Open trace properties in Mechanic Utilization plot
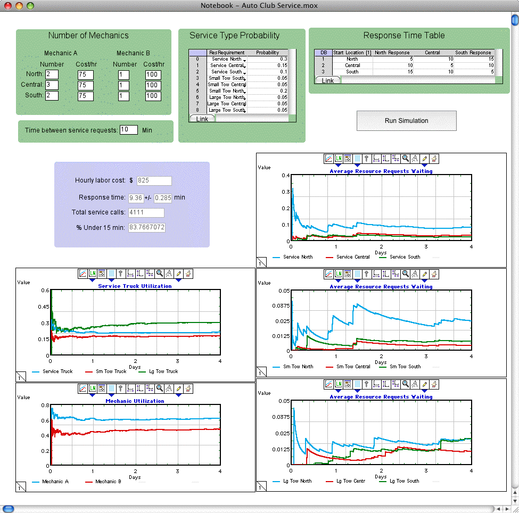519x513 pixels. [x=83, y=388]
